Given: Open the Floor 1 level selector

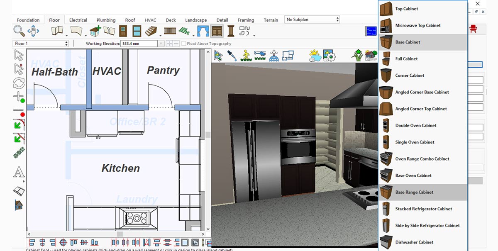Looking at the screenshot, I should click(41, 44).
